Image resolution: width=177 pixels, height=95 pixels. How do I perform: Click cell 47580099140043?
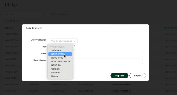(58, 91)
